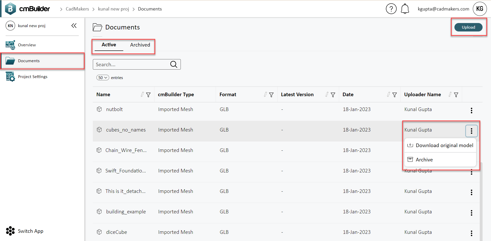Click the Project Settings gear icon

coord(10,76)
